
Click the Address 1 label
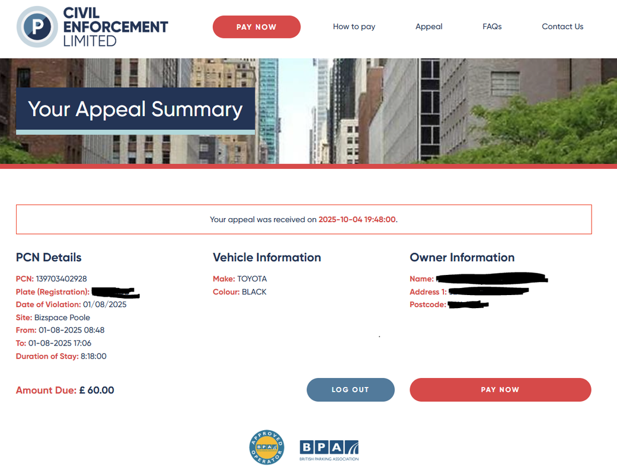pos(429,292)
